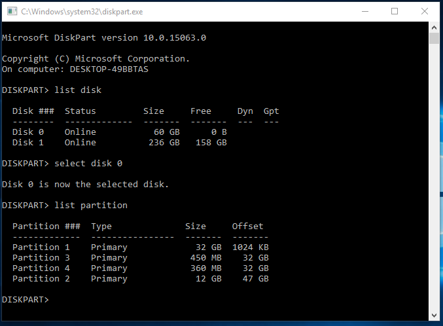The image size is (443, 326).
Task: Minimize the diskpart.exe window
Action: click(x=365, y=11)
